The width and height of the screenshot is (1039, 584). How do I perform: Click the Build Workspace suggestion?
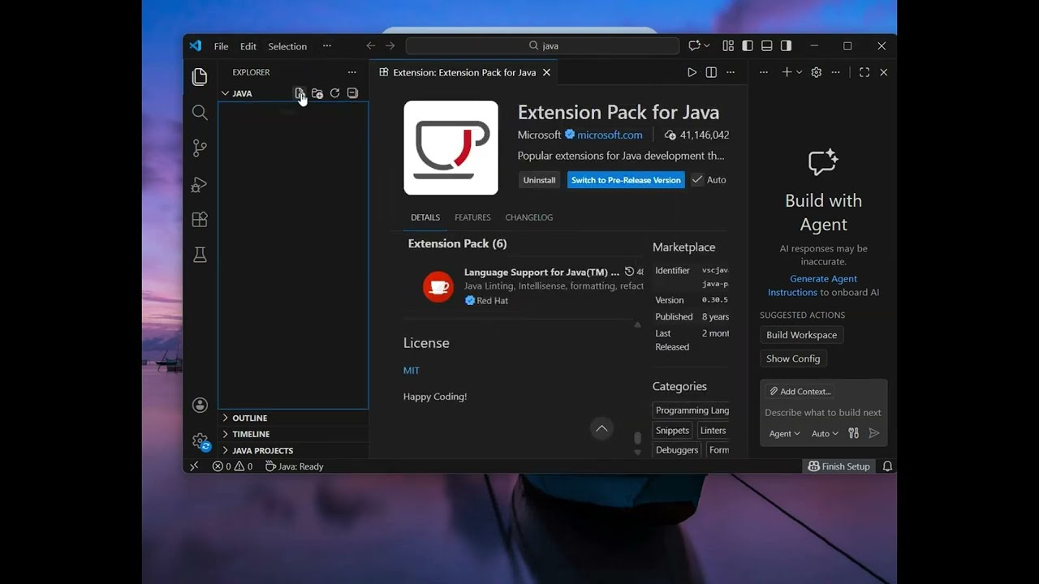(801, 335)
